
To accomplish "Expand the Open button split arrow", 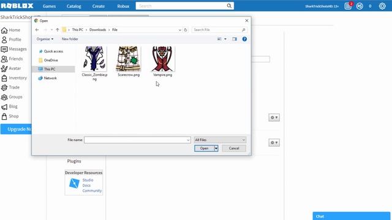I will (216, 148).
